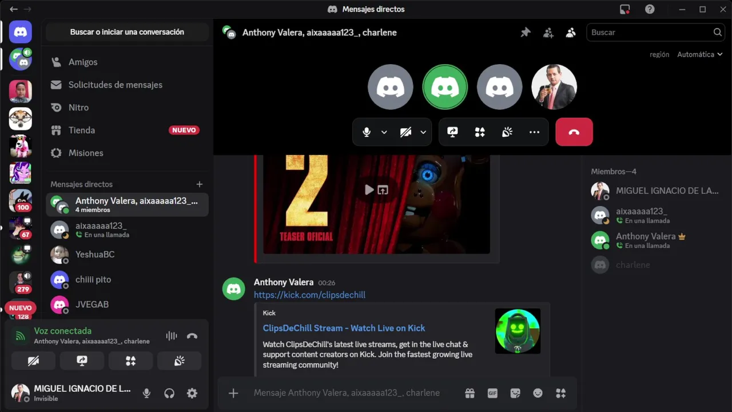
Task: Open Nitro page
Action: click(127, 108)
